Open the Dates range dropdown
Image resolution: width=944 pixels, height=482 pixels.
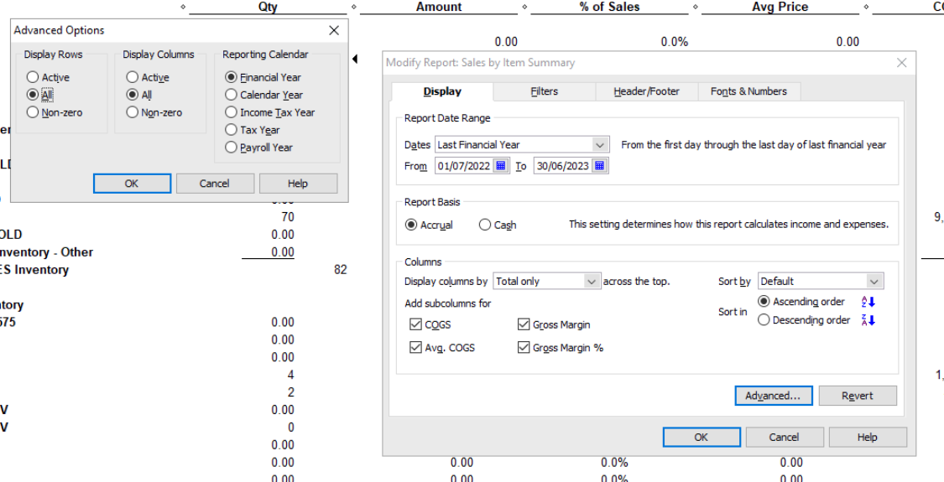coord(600,144)
